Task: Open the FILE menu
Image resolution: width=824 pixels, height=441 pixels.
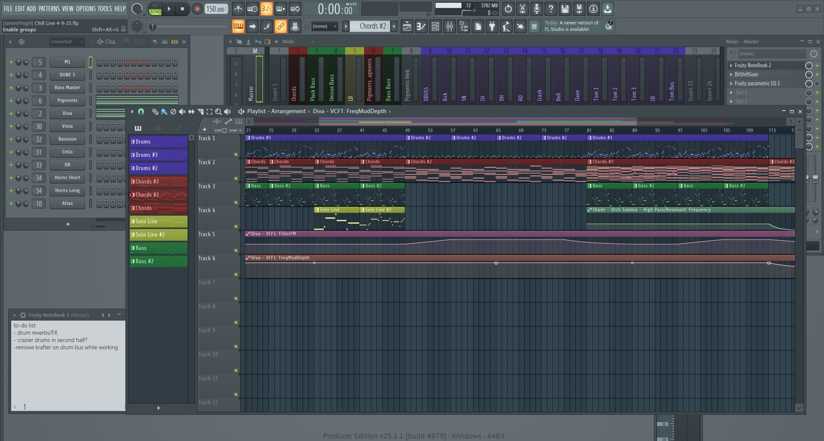Action: click(x=8, y=9)
